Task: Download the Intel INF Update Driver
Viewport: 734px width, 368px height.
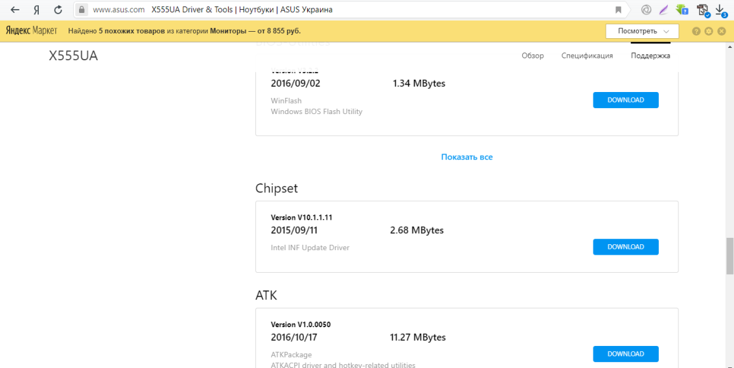Action: [x=625, y=247]
